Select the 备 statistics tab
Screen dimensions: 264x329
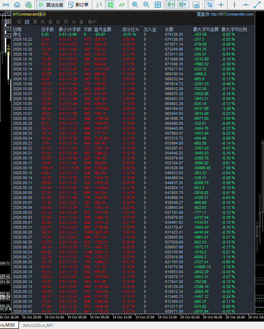click(x=81, y=22)
